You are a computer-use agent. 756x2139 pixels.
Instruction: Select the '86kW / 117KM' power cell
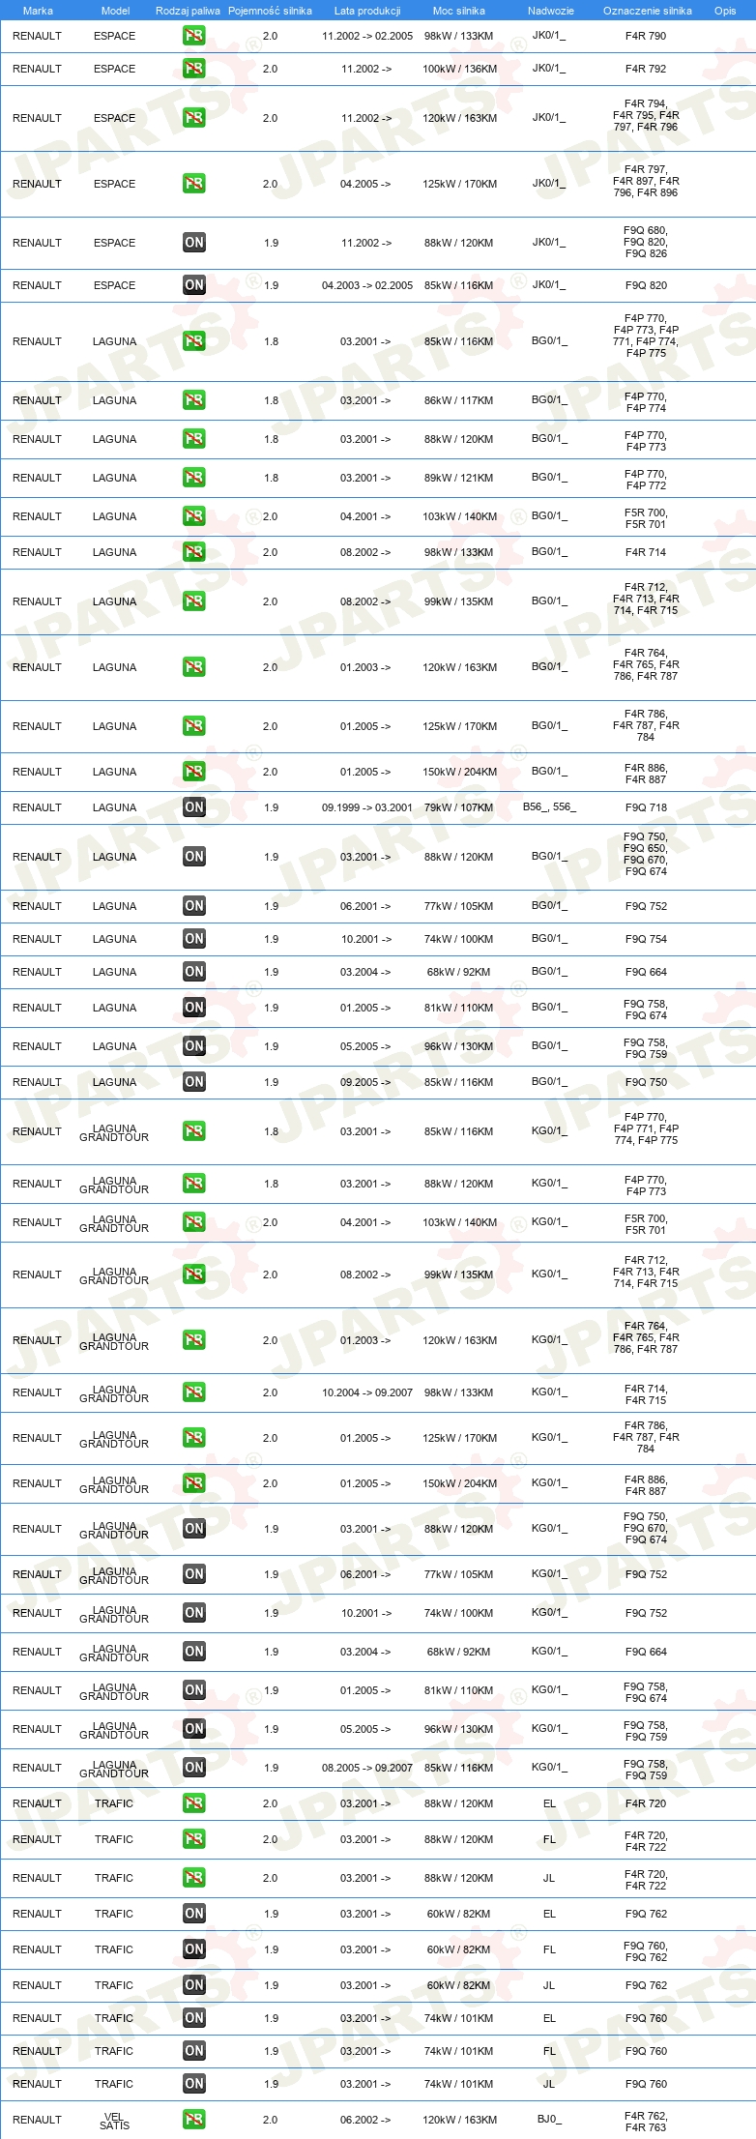click(458, 400)
